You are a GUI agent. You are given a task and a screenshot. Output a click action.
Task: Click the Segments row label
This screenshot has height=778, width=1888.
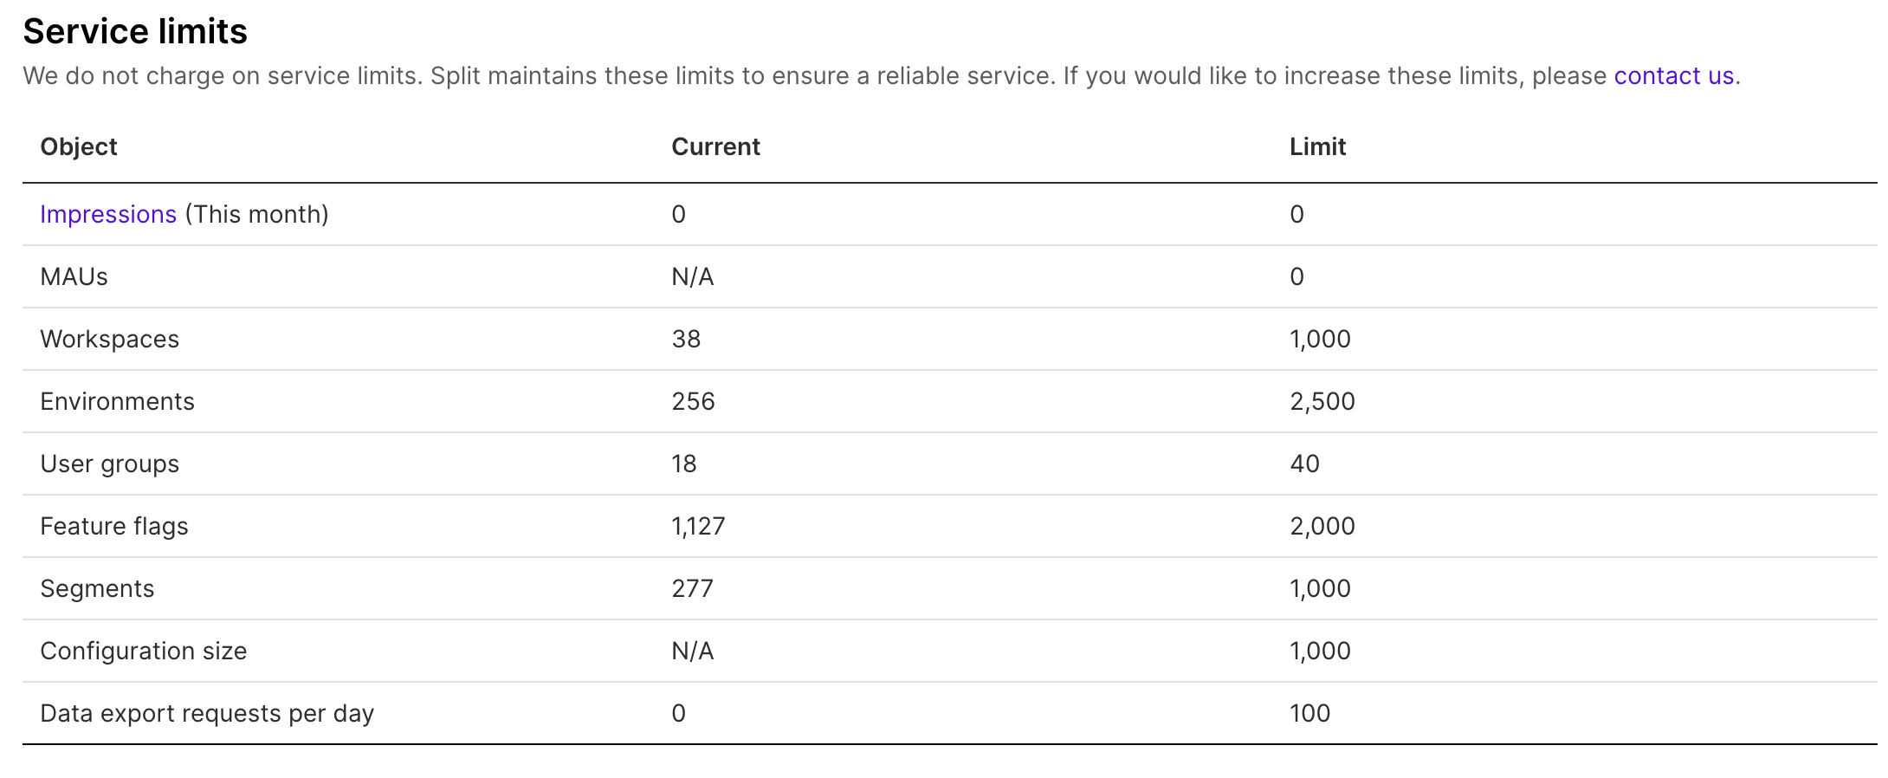coord(98,588)
